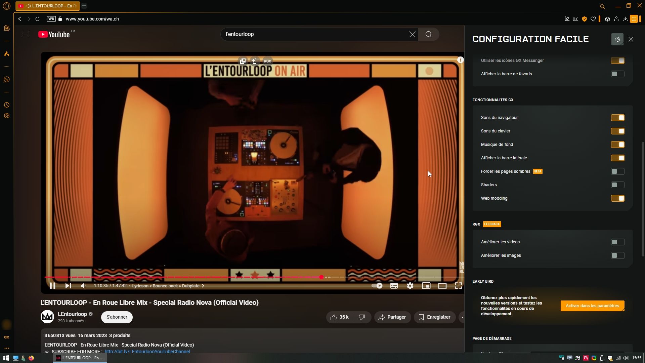Show video info card icon
This screenshot has width=645, height=363.
tap(460, 60)
